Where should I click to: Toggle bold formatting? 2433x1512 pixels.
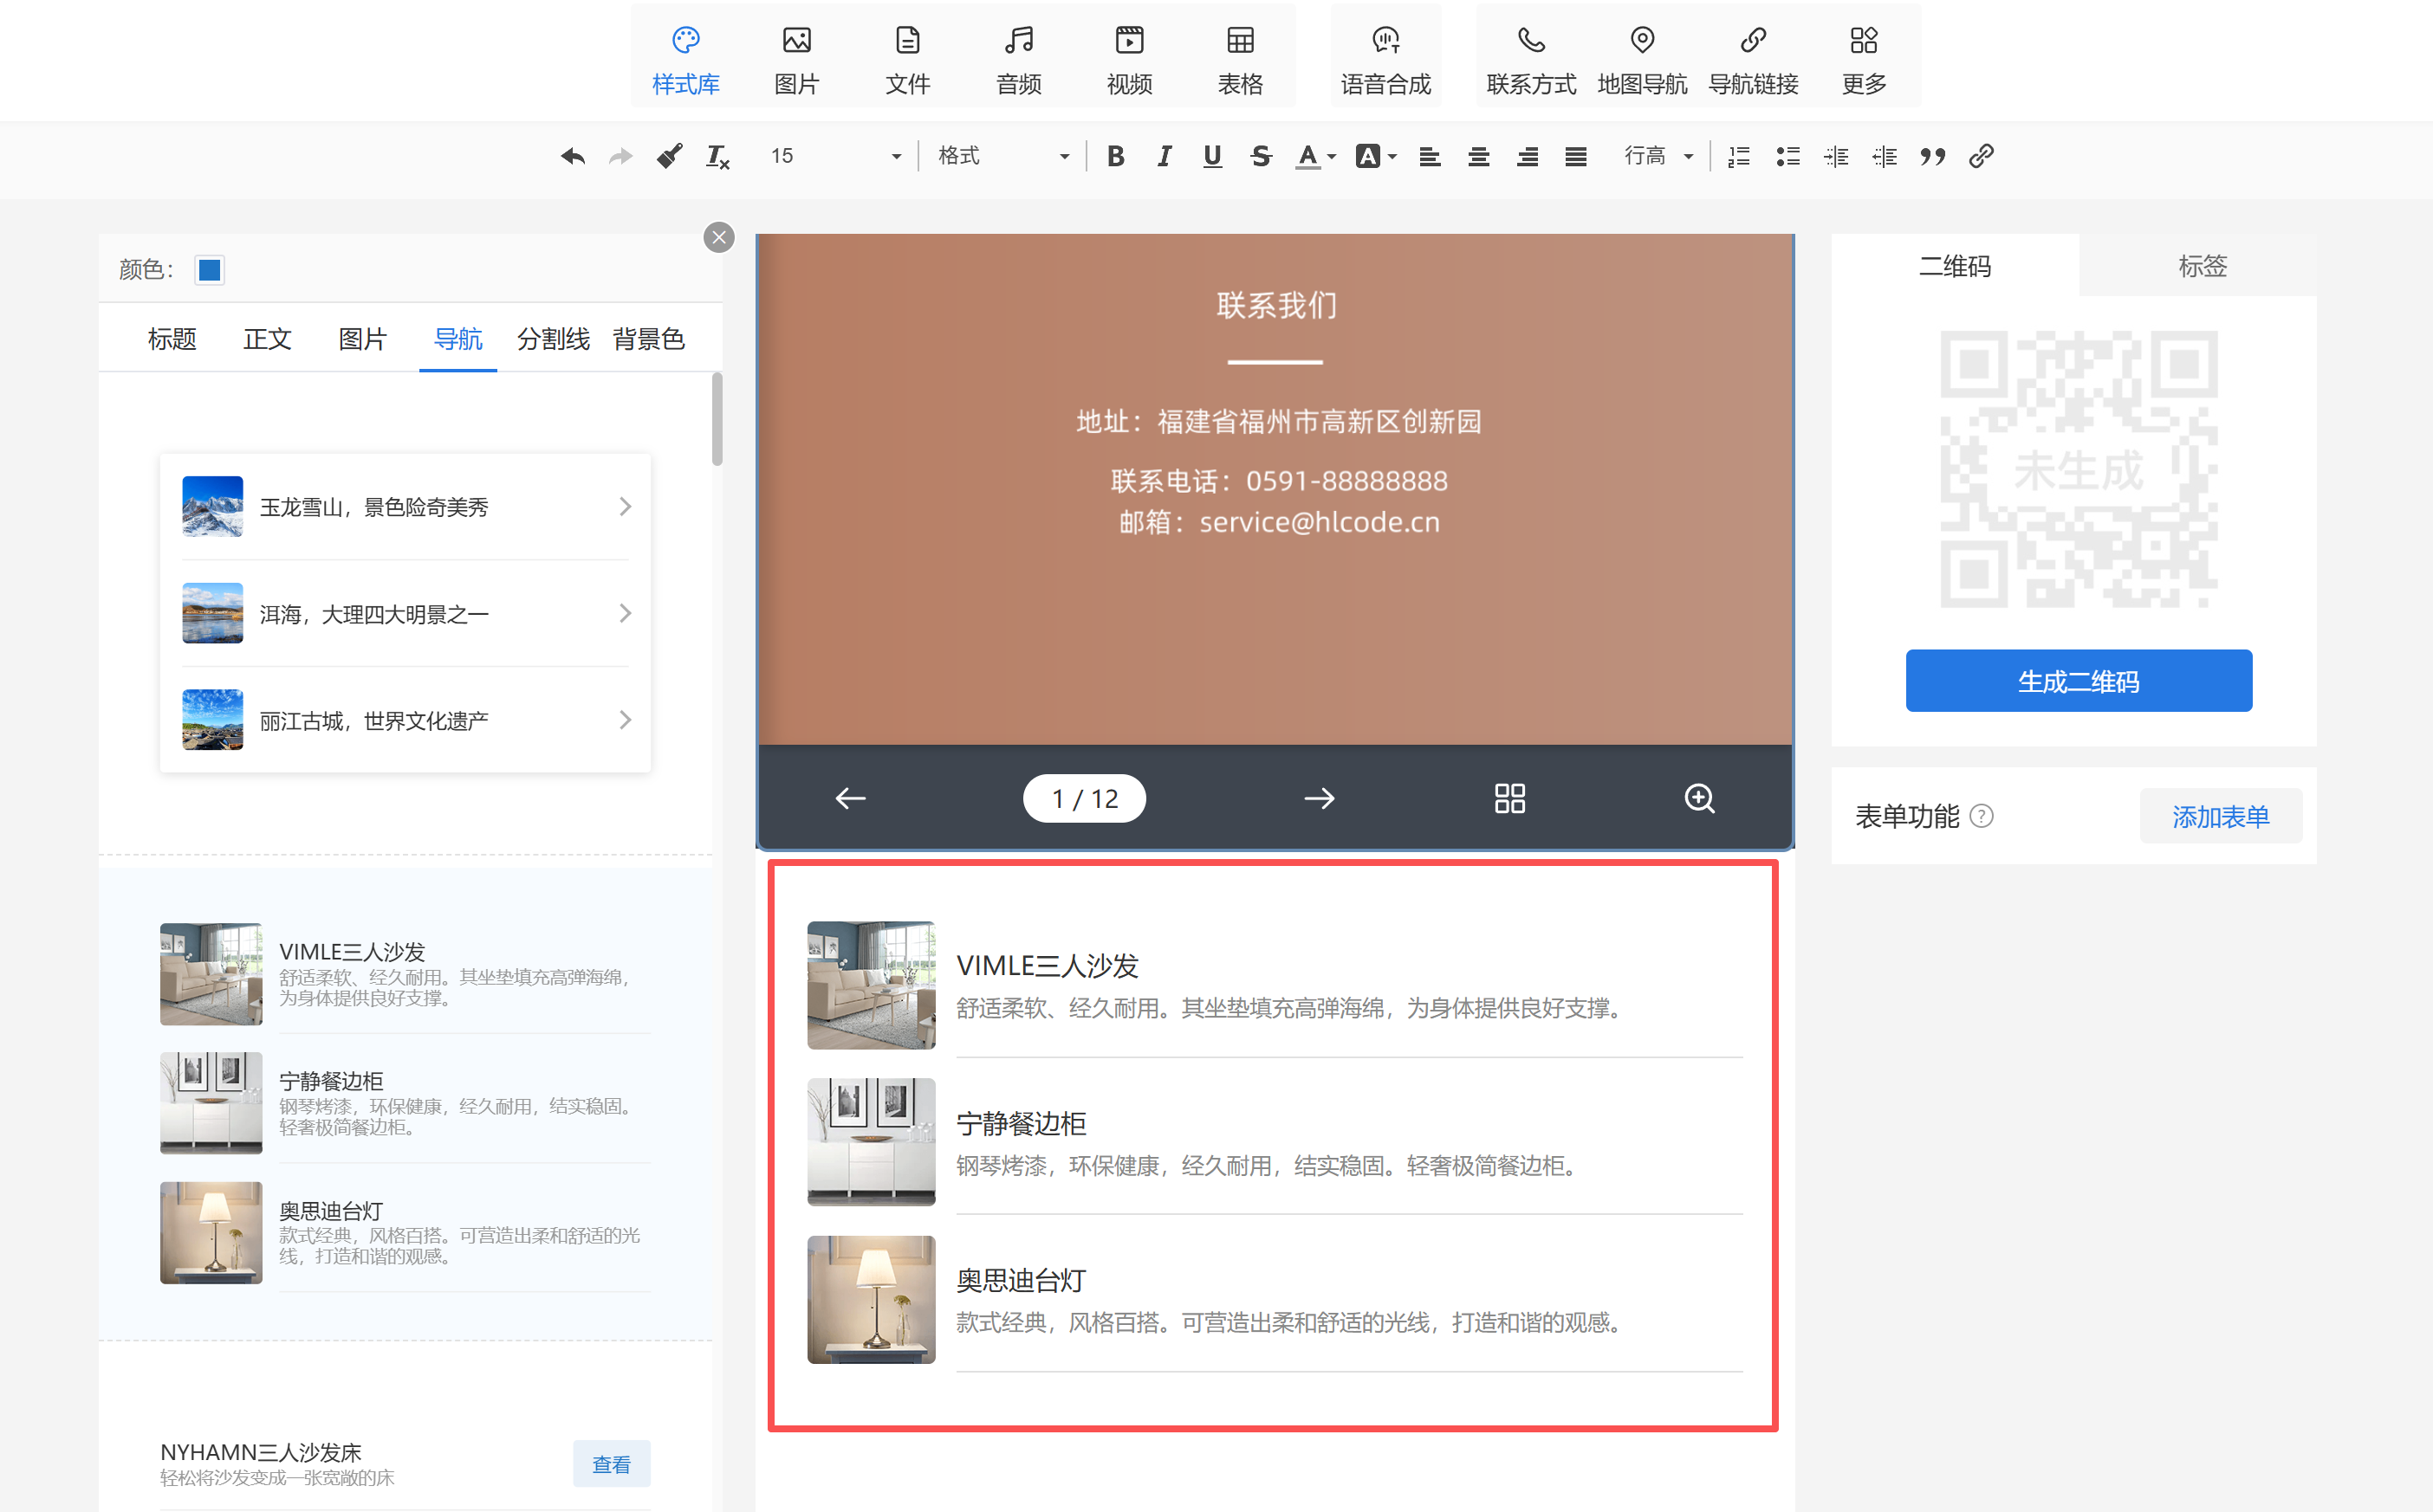pos(1115,156)
